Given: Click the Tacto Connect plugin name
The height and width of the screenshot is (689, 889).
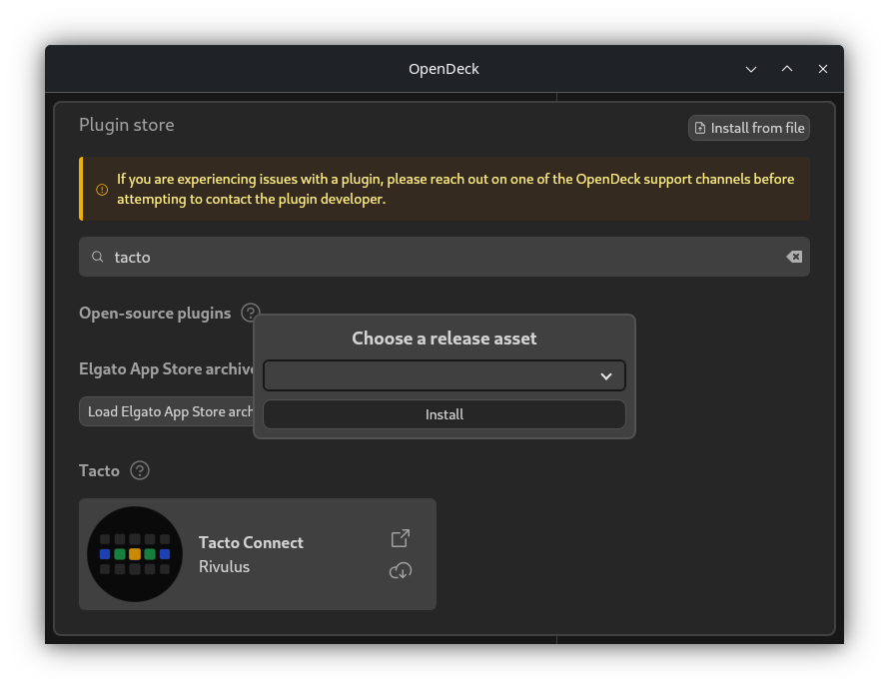Looking at the screenshot, I should [x=251, y=542].
